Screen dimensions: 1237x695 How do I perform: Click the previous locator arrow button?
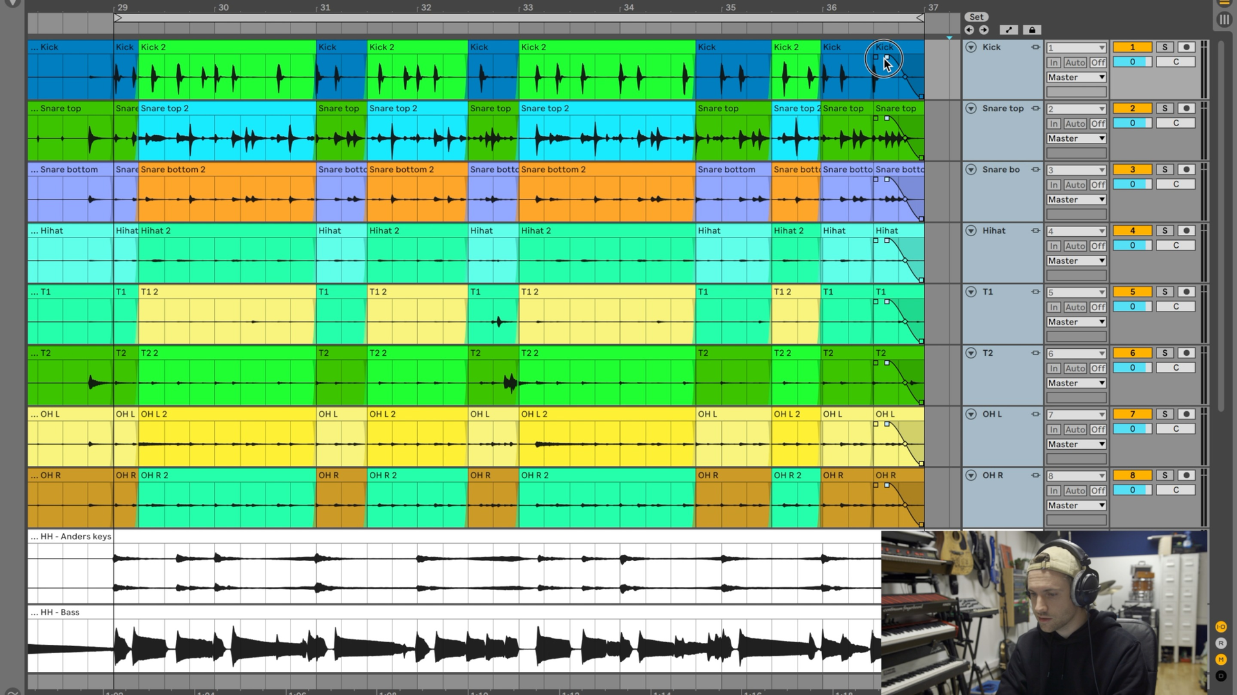pyautogui.click(x=969, y=30)
